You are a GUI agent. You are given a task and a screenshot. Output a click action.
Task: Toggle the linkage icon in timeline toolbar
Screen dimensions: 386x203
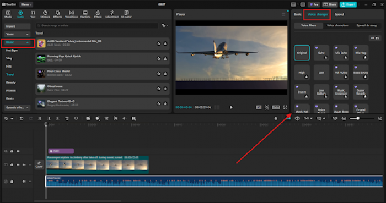click(x=307, y=119)
